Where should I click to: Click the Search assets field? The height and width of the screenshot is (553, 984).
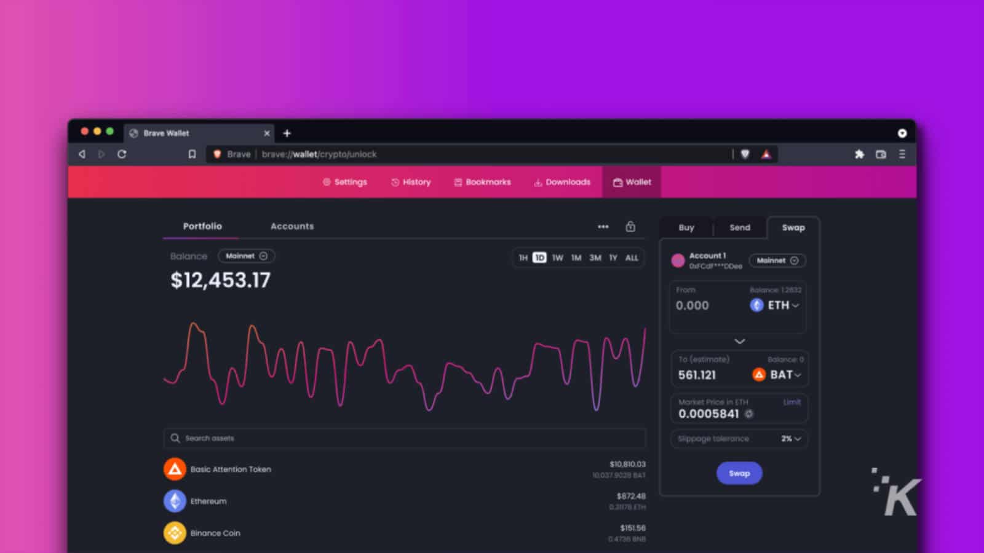click(x=405, y=438)
